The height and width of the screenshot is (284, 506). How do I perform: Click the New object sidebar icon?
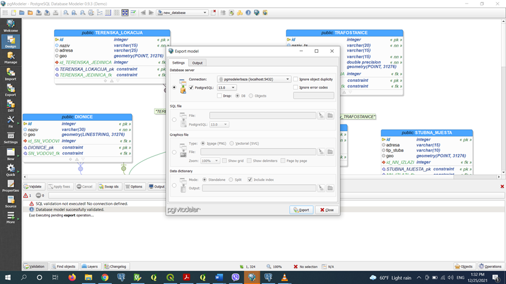(x=11, y=154)
